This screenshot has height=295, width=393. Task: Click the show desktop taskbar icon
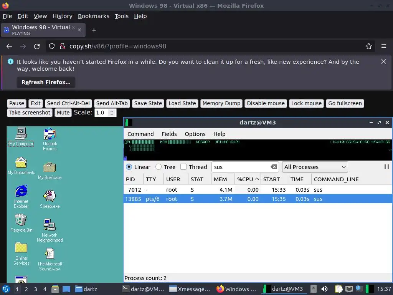pos(66,289)
